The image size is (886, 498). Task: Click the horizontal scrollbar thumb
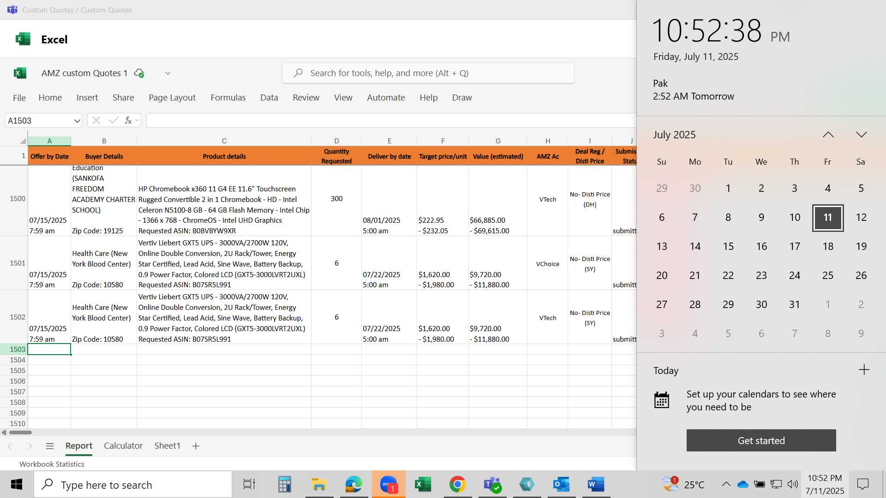click(20, 433)
